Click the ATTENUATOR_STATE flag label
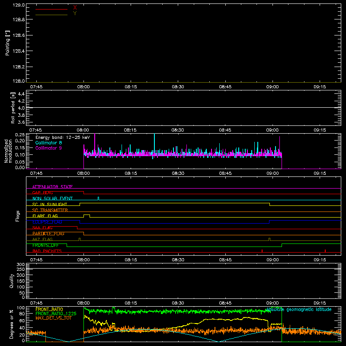 [x=52, y=187]
